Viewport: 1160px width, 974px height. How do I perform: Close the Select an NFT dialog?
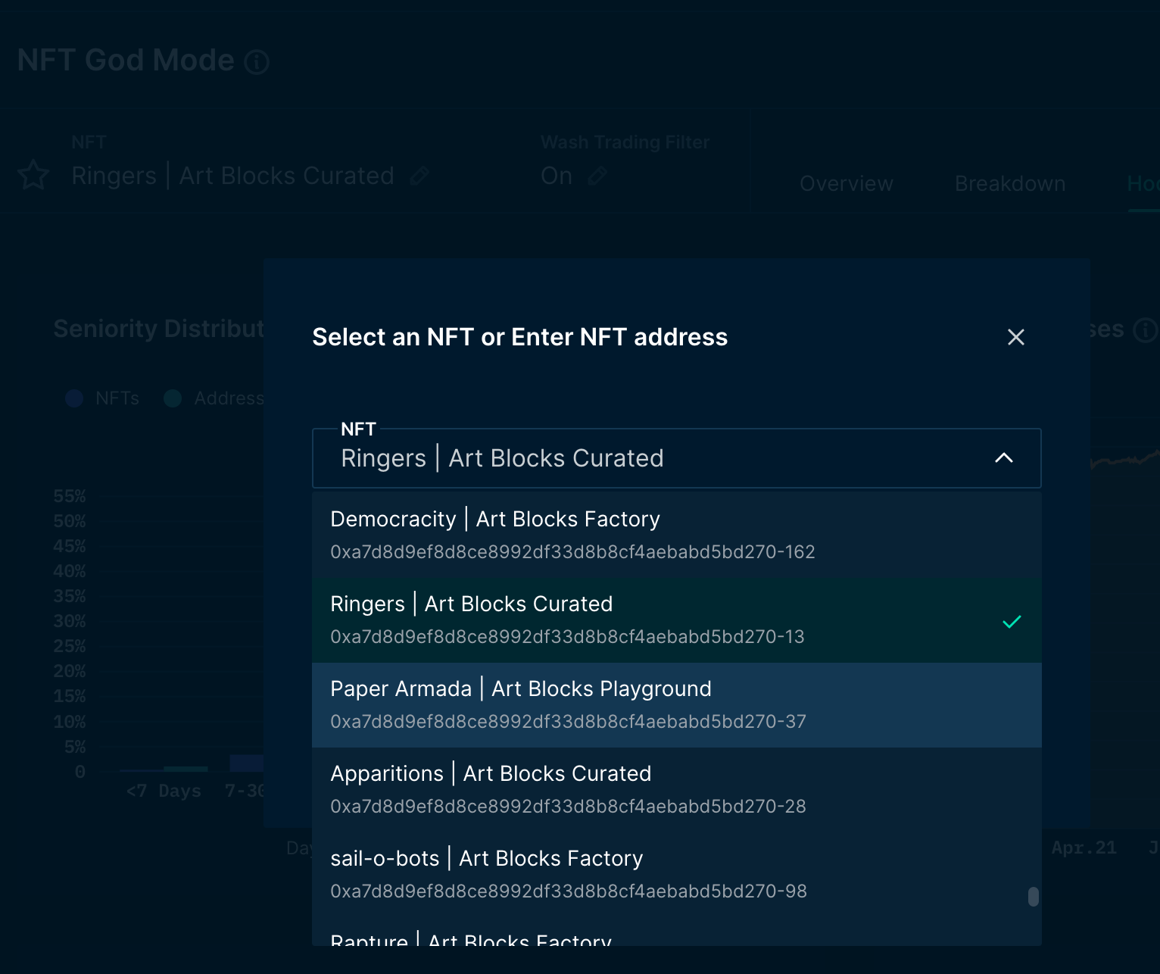coord(1016,337)
